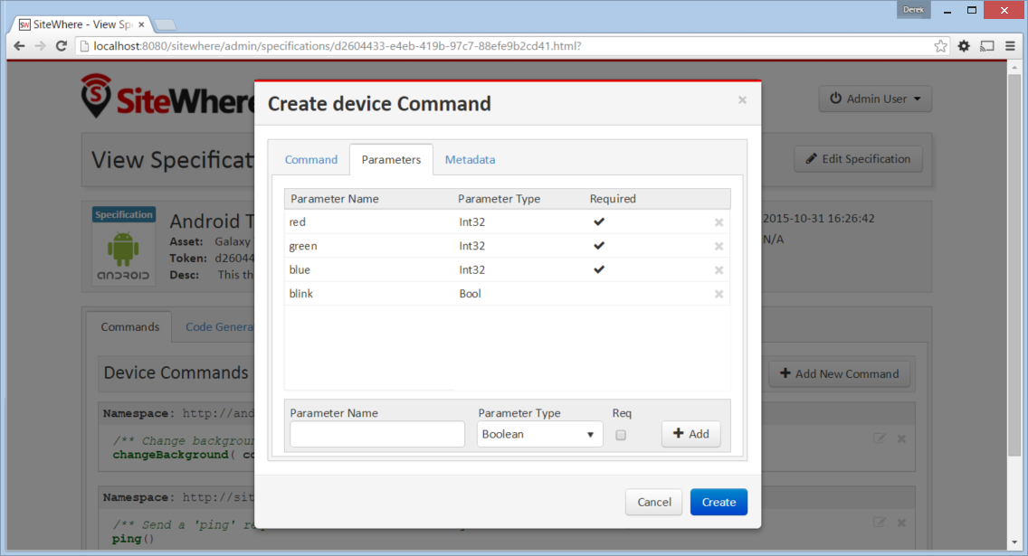The height and width of the screenshot is (556, 1028).
Task: Expand the Admin User menu
Action: coord(875,99)
